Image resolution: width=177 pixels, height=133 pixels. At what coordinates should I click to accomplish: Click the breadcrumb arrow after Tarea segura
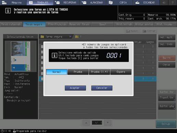click(x=70, y=37)
